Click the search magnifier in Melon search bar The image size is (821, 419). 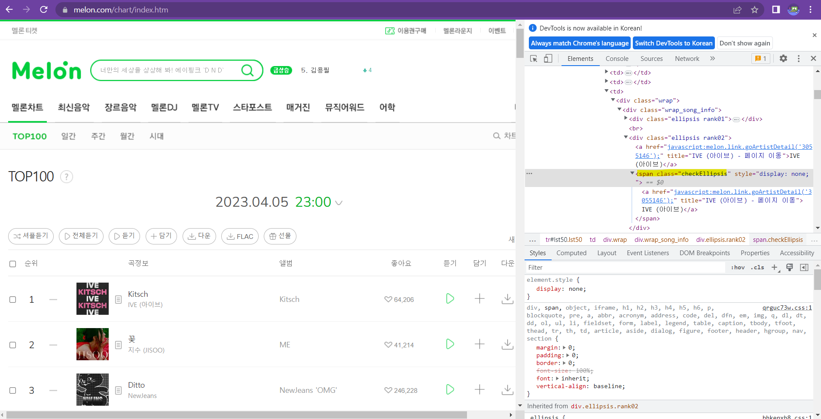pos(247,70)
